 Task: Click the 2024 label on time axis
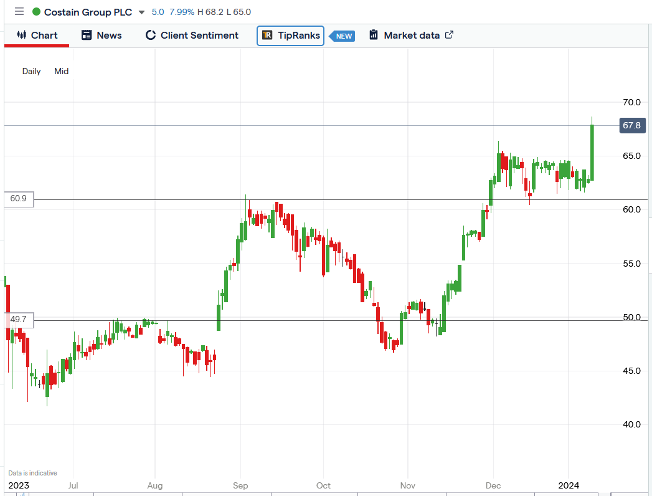[569, 485]
